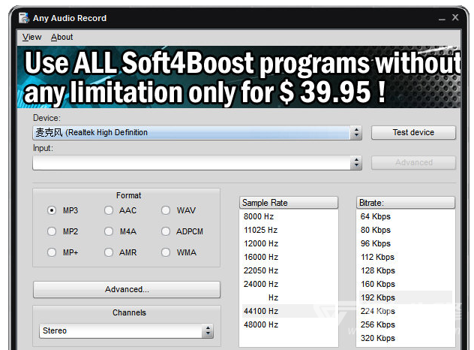Choose the ADPCM format option

coord(165,231)
